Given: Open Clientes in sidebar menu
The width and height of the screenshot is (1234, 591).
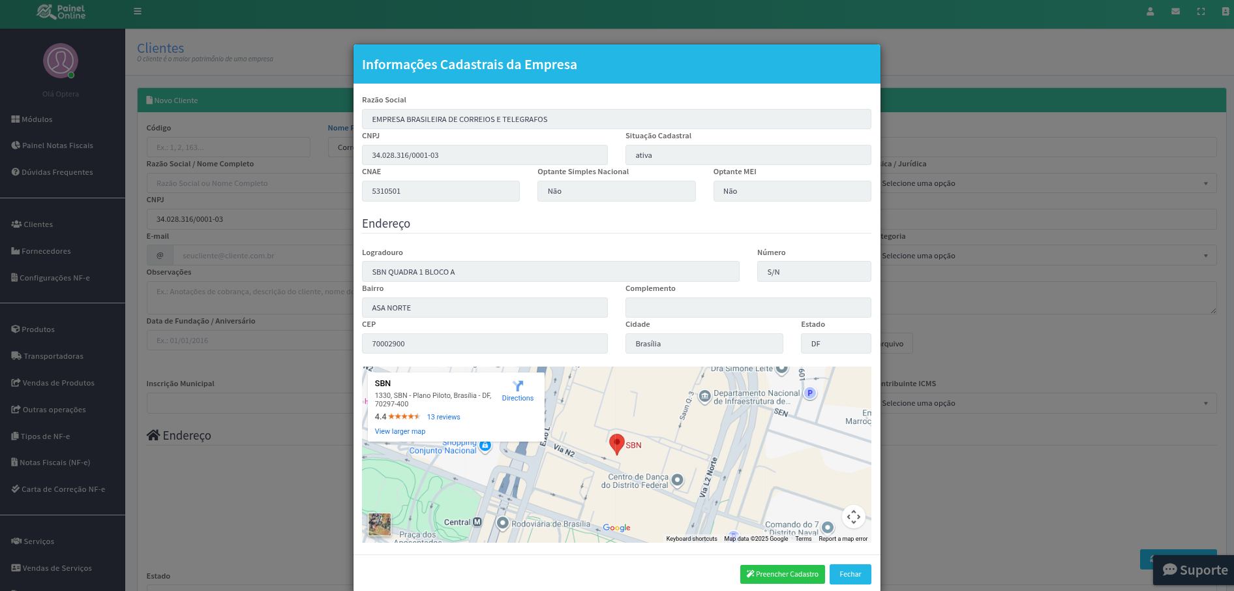Looking at the screenshot, I should [x=38, y=224].
